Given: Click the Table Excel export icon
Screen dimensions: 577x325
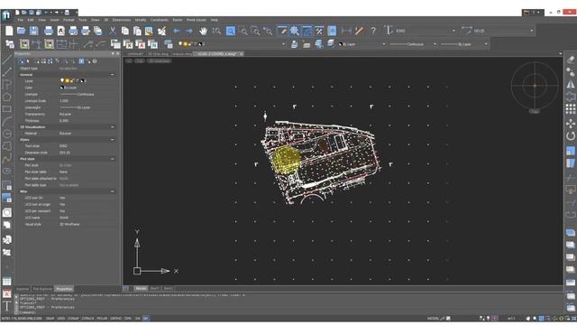Looking at the screenshot, I should click(128, 44).
